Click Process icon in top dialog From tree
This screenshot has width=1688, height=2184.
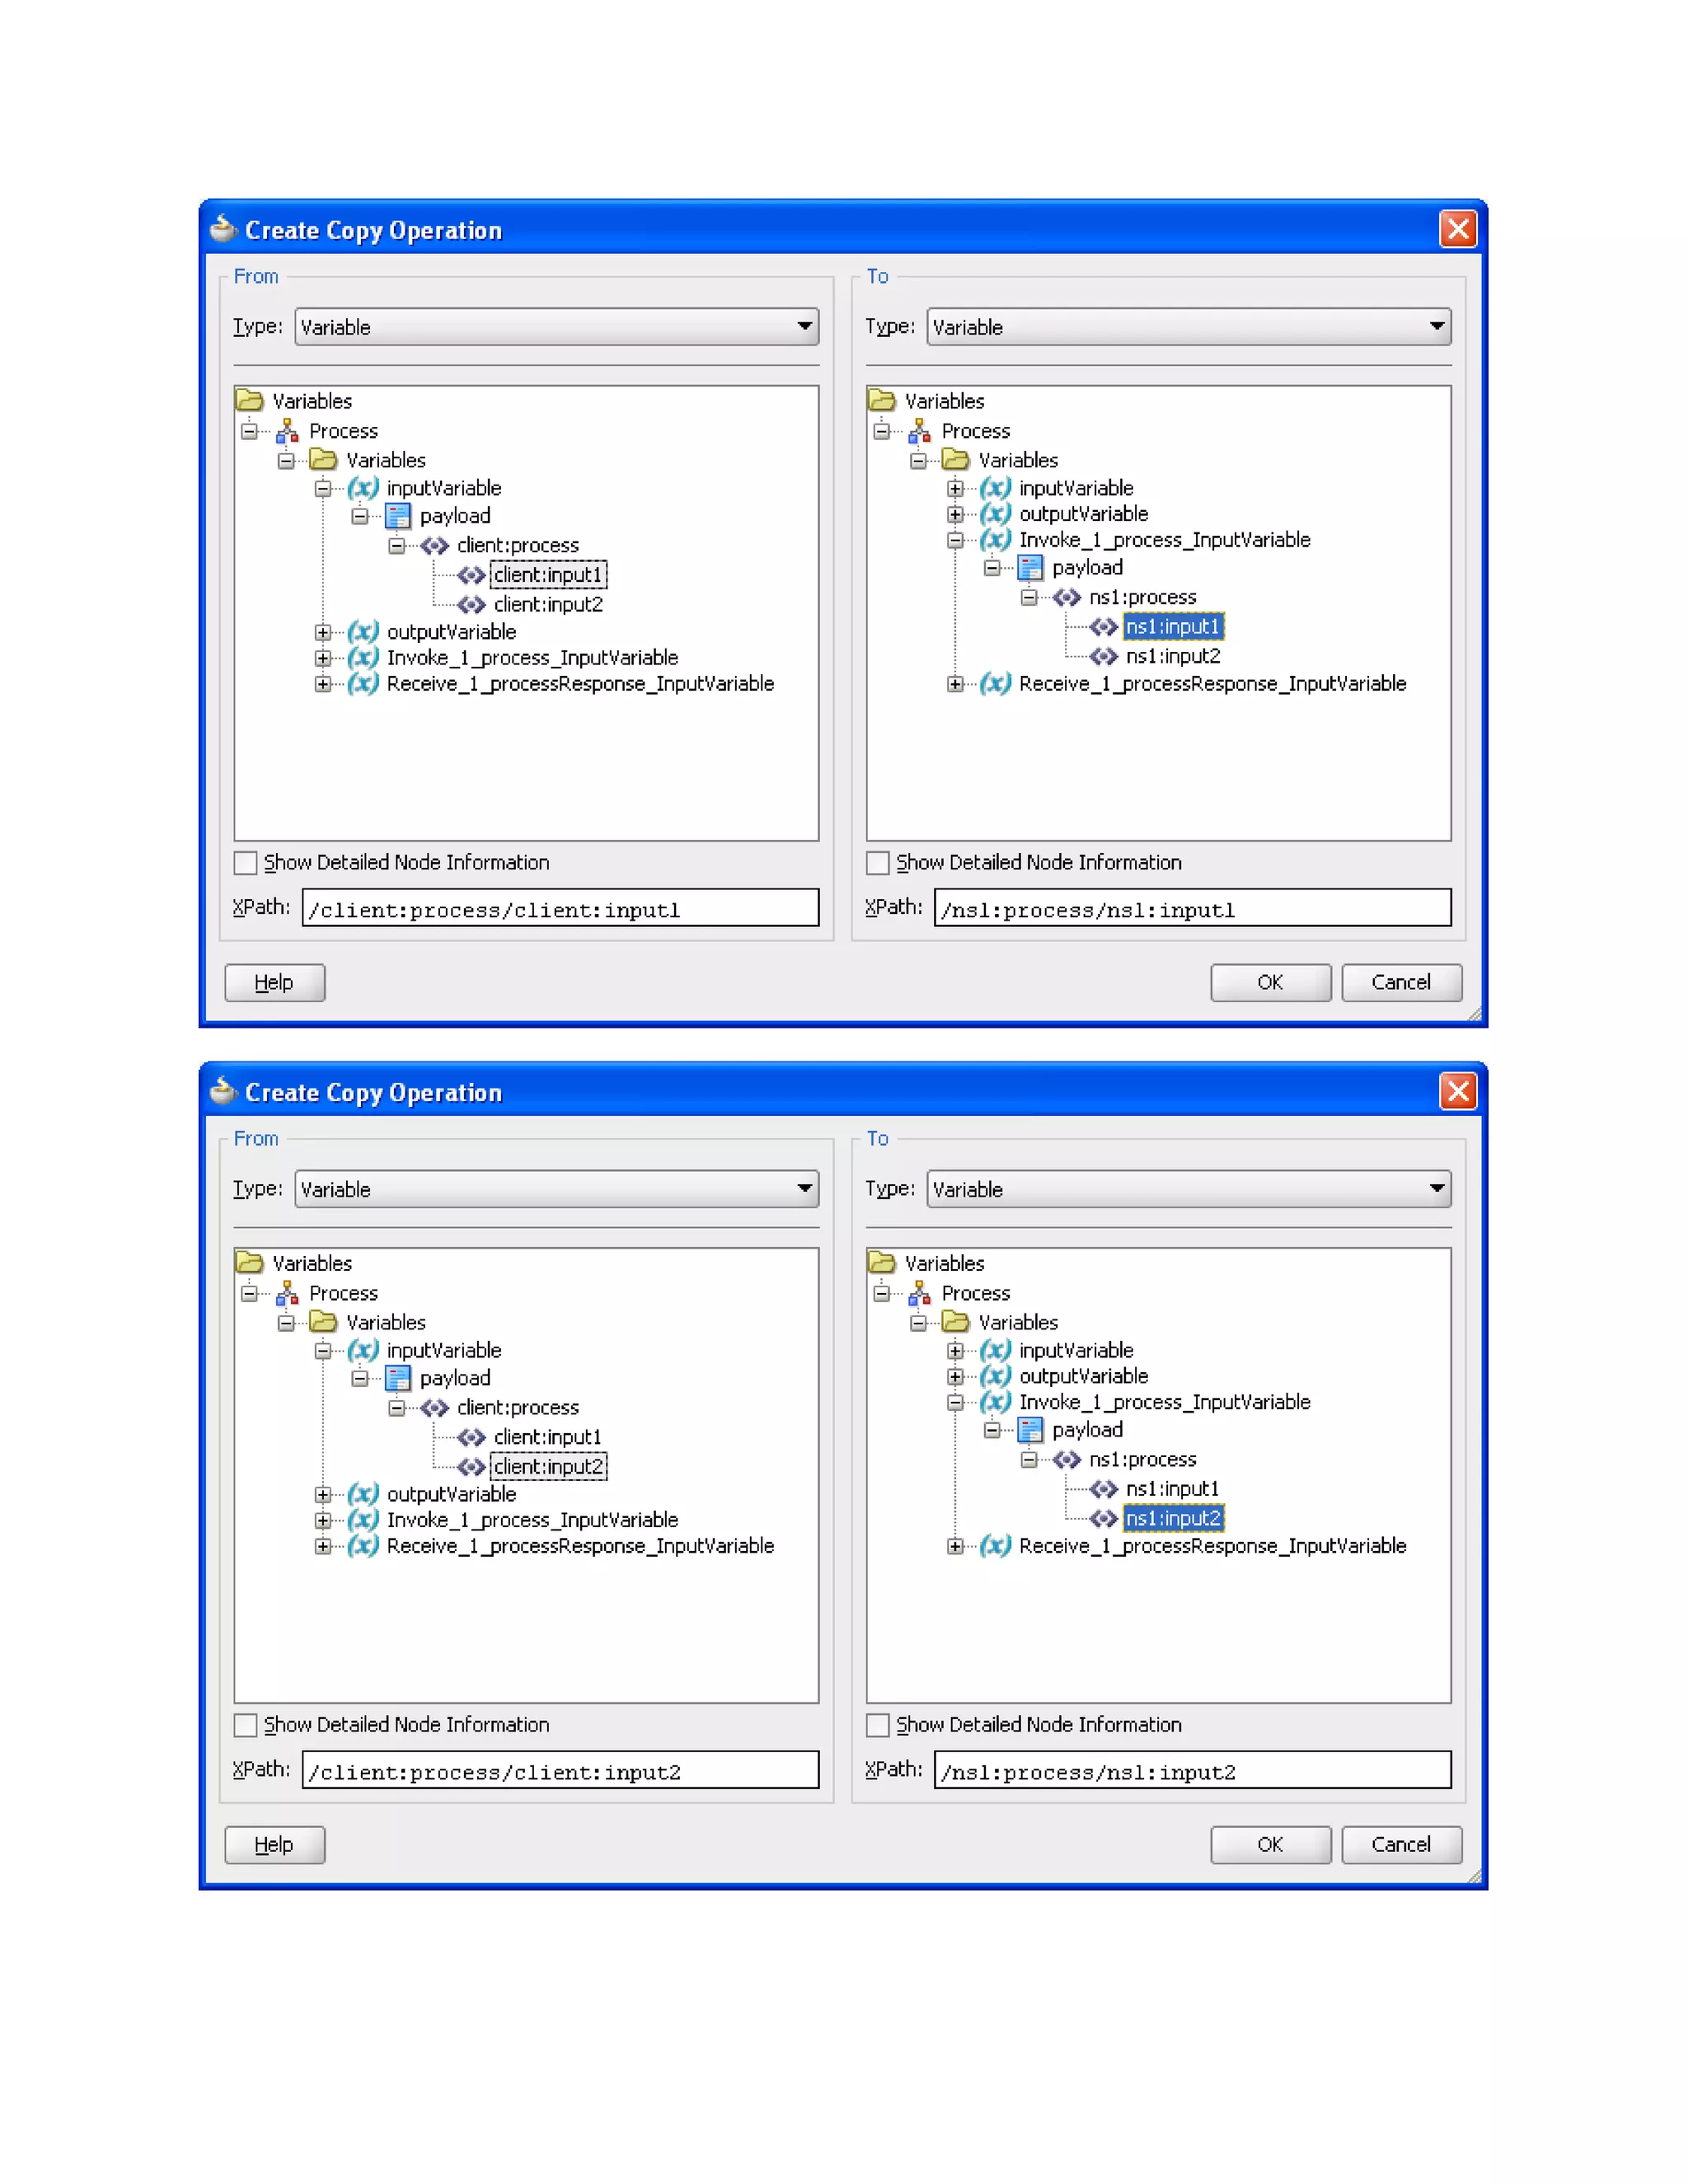click(287, 431)
